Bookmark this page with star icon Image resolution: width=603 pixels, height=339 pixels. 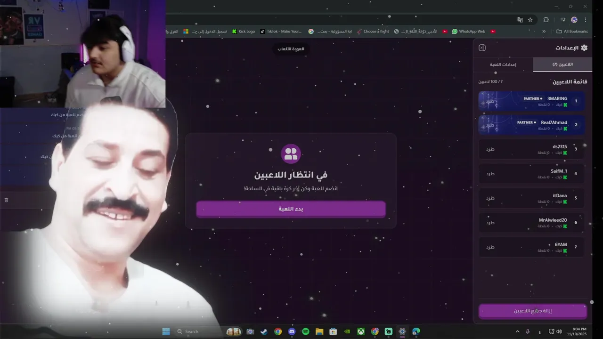530,20
